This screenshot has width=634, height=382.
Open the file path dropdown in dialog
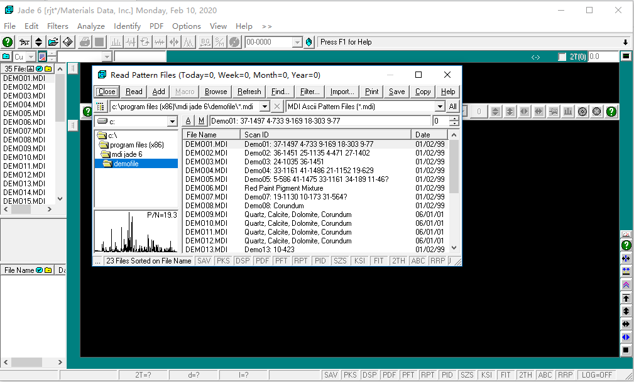click(x=265, y=107)
